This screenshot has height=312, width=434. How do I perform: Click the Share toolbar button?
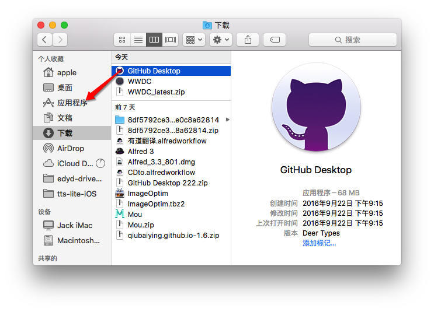(248, 40)
